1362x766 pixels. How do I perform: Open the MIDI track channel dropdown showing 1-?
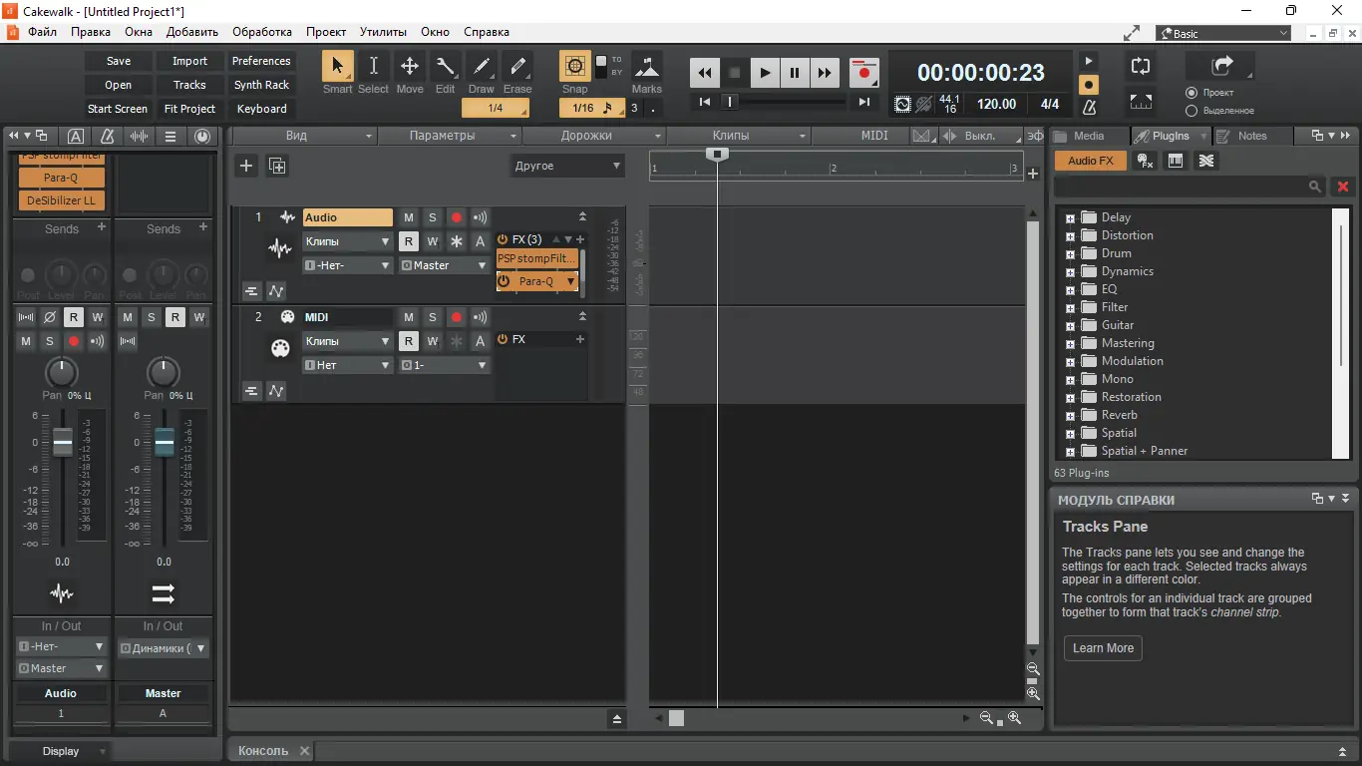click(x=444, y=365)
